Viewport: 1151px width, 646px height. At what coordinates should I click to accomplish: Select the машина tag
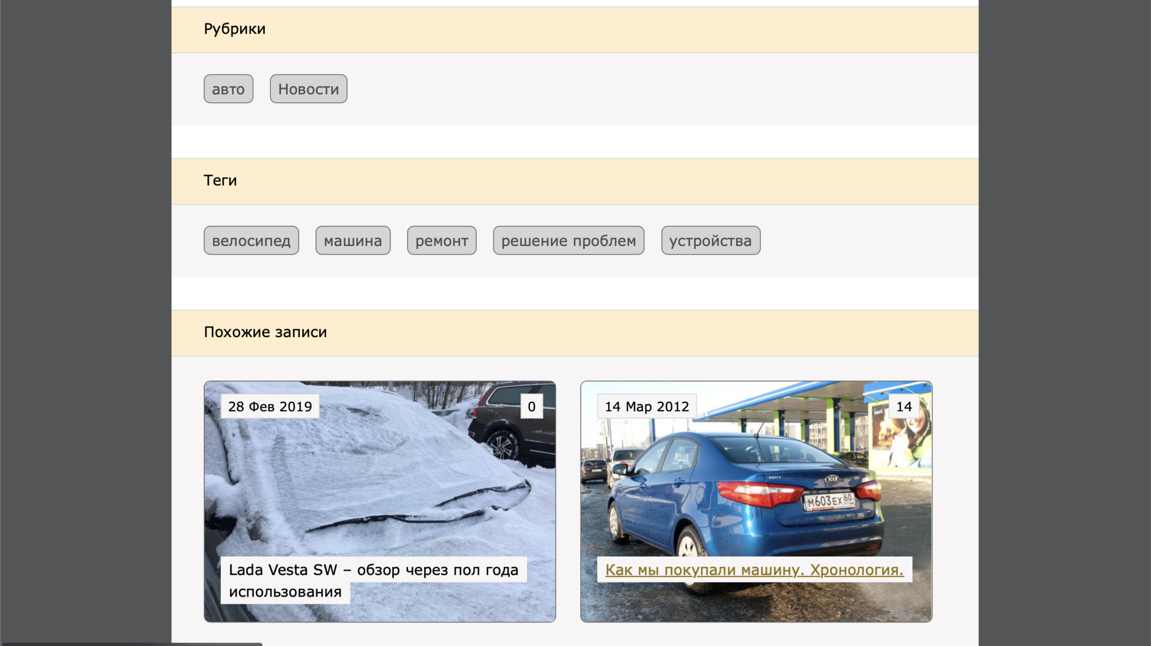(353, 240)
